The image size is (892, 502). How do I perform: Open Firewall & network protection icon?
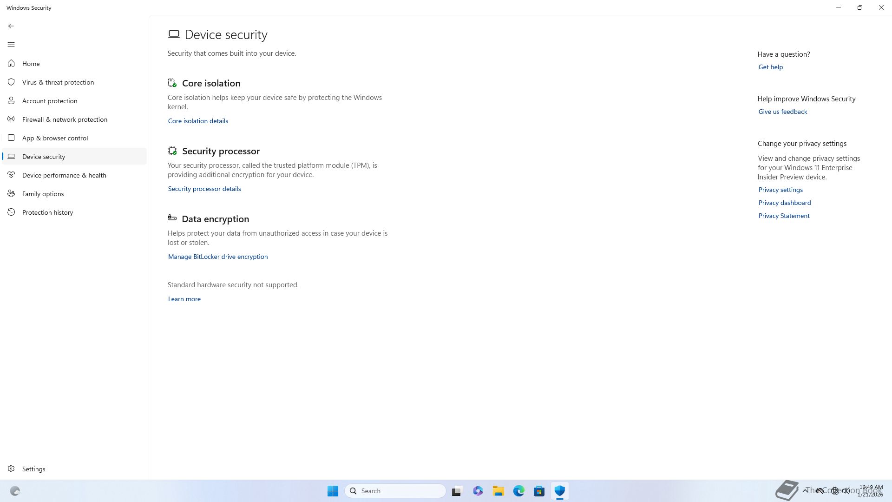11,119
